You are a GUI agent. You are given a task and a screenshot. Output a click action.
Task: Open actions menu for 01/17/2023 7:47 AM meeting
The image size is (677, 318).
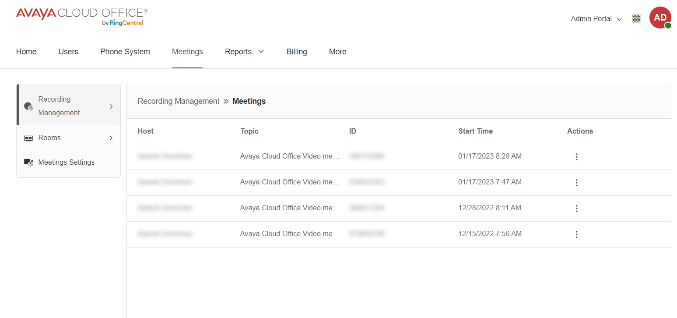tap(576, 183)
